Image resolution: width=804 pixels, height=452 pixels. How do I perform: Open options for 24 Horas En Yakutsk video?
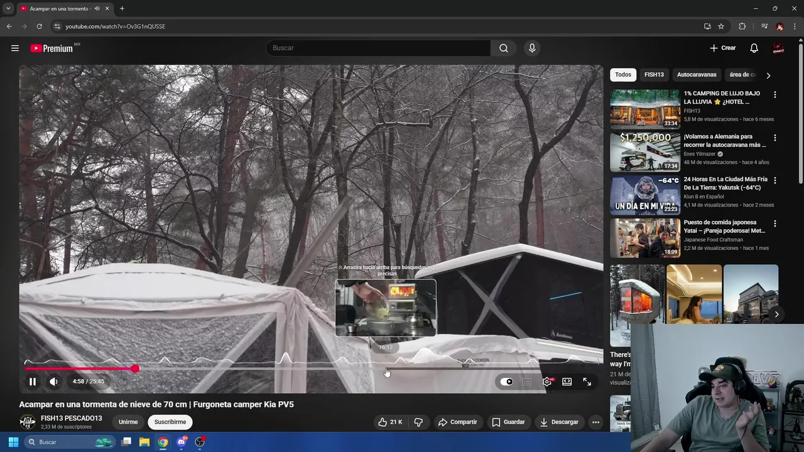click(774, 180)
